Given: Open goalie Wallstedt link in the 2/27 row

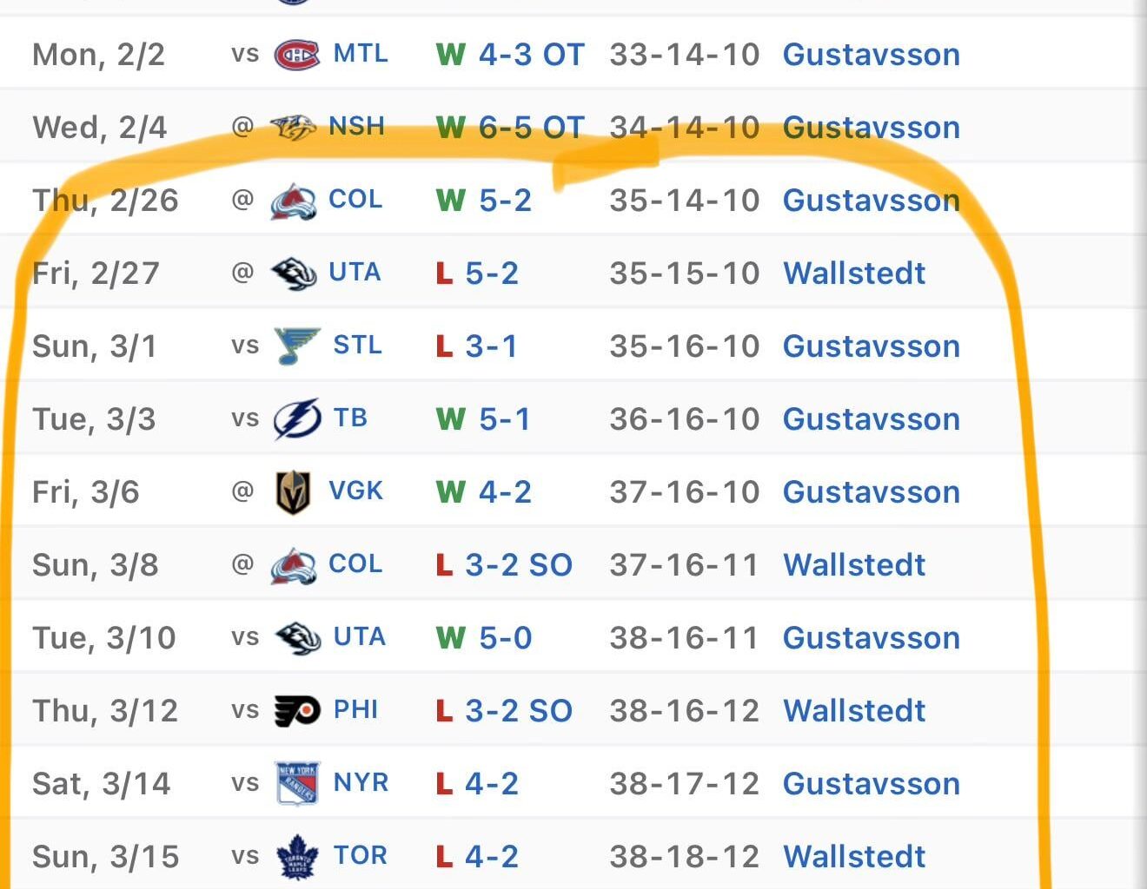Looking at the screenshot, I should point(854,273).
